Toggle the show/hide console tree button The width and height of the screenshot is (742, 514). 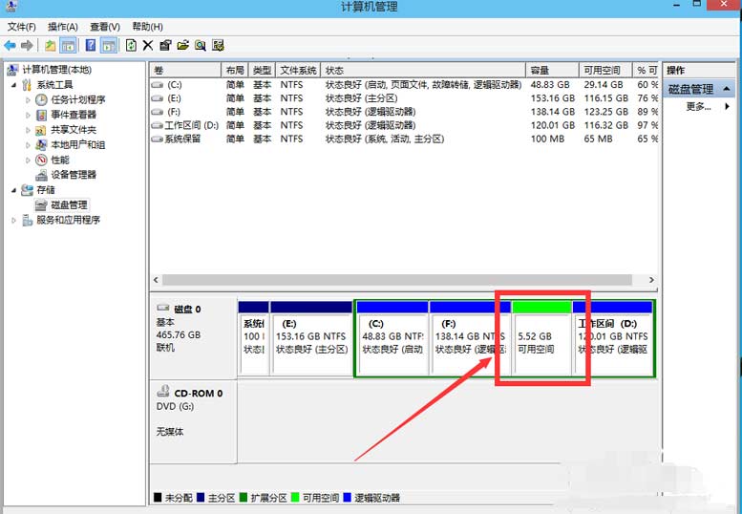(x=68, y=45)
